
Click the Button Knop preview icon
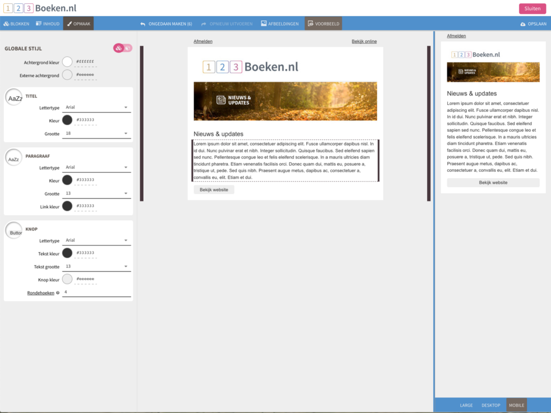[14, 231]
